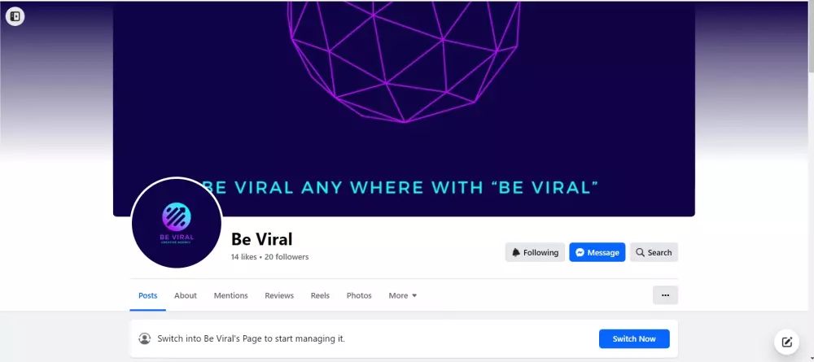
Task: Click the sidebar panel icon at top-left
Action: pos(15,16)
